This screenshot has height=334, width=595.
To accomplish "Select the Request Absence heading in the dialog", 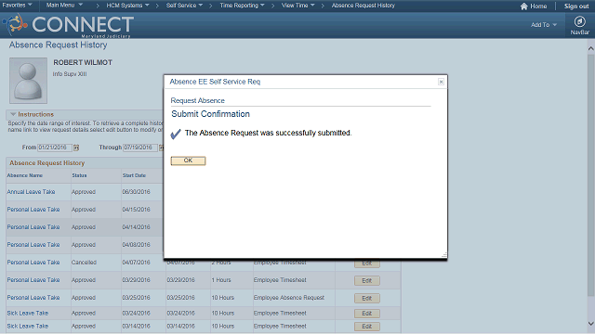I will [198, 101].
